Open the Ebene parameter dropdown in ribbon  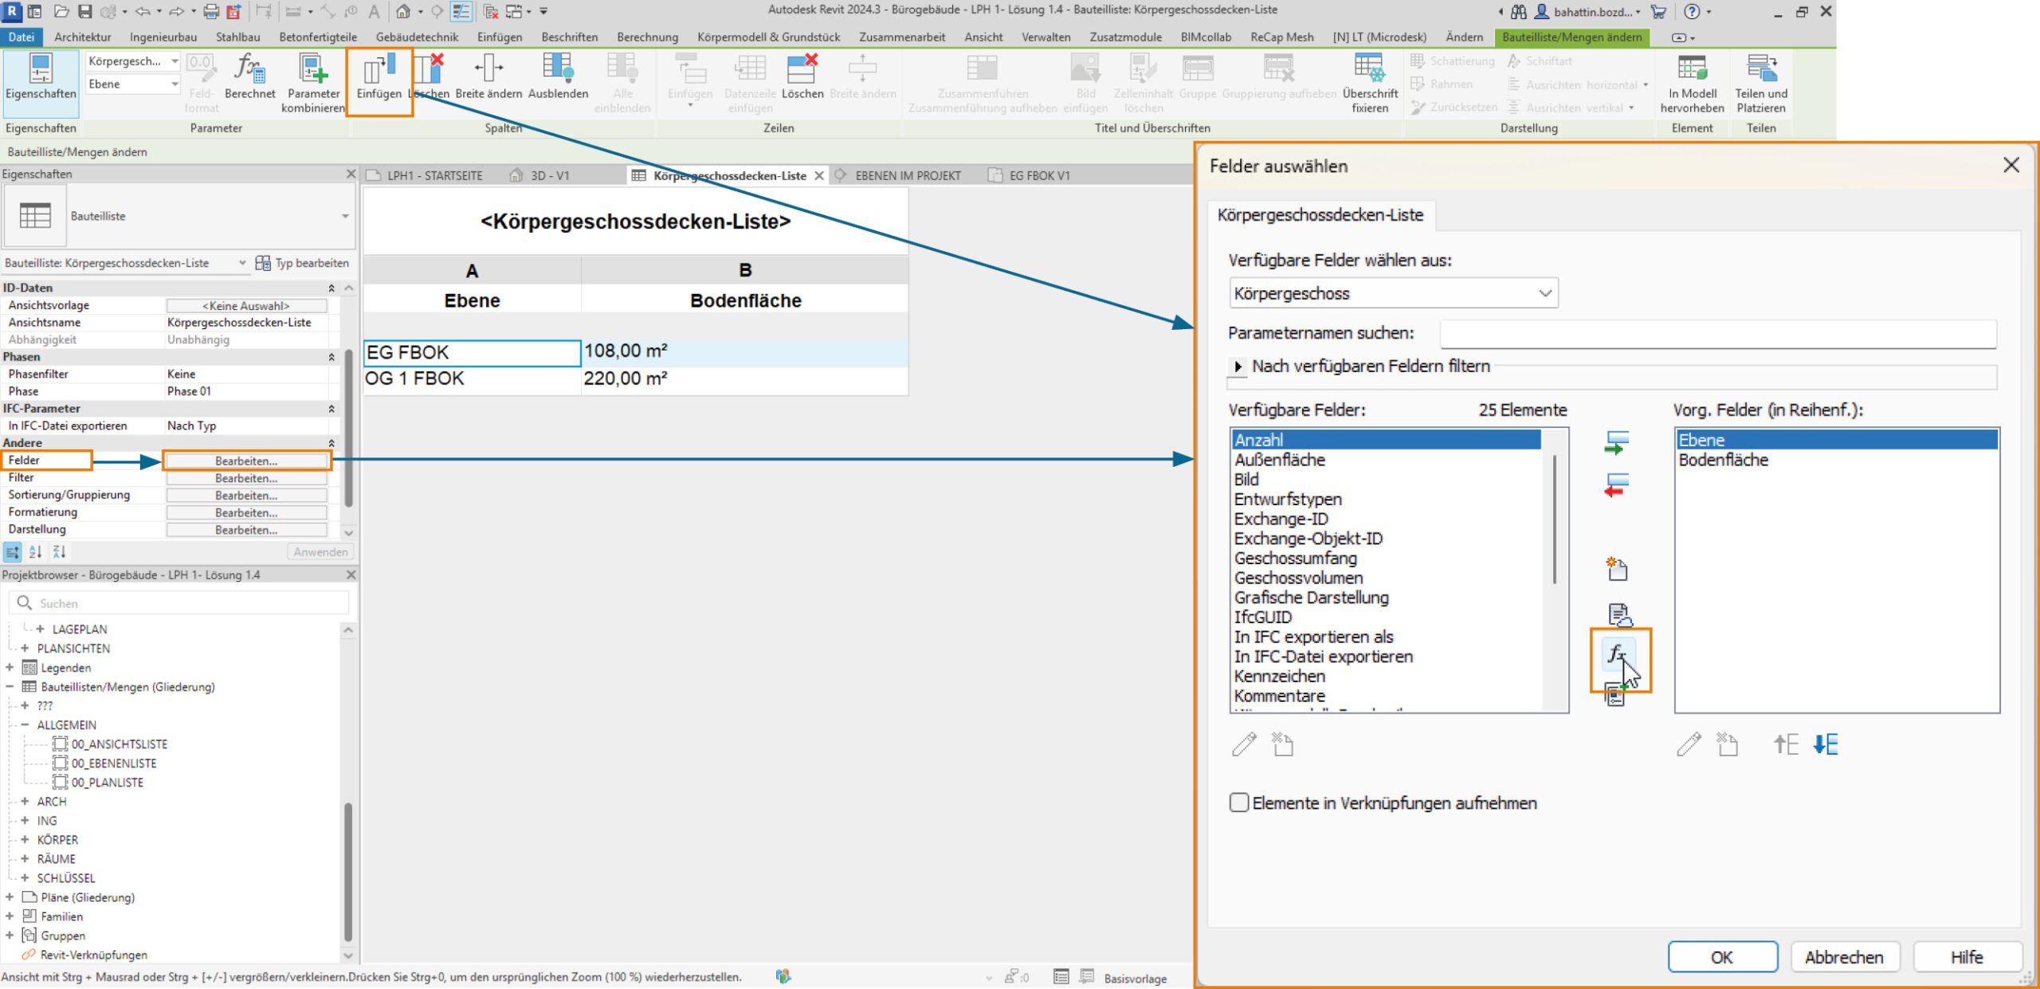[133, 84]
